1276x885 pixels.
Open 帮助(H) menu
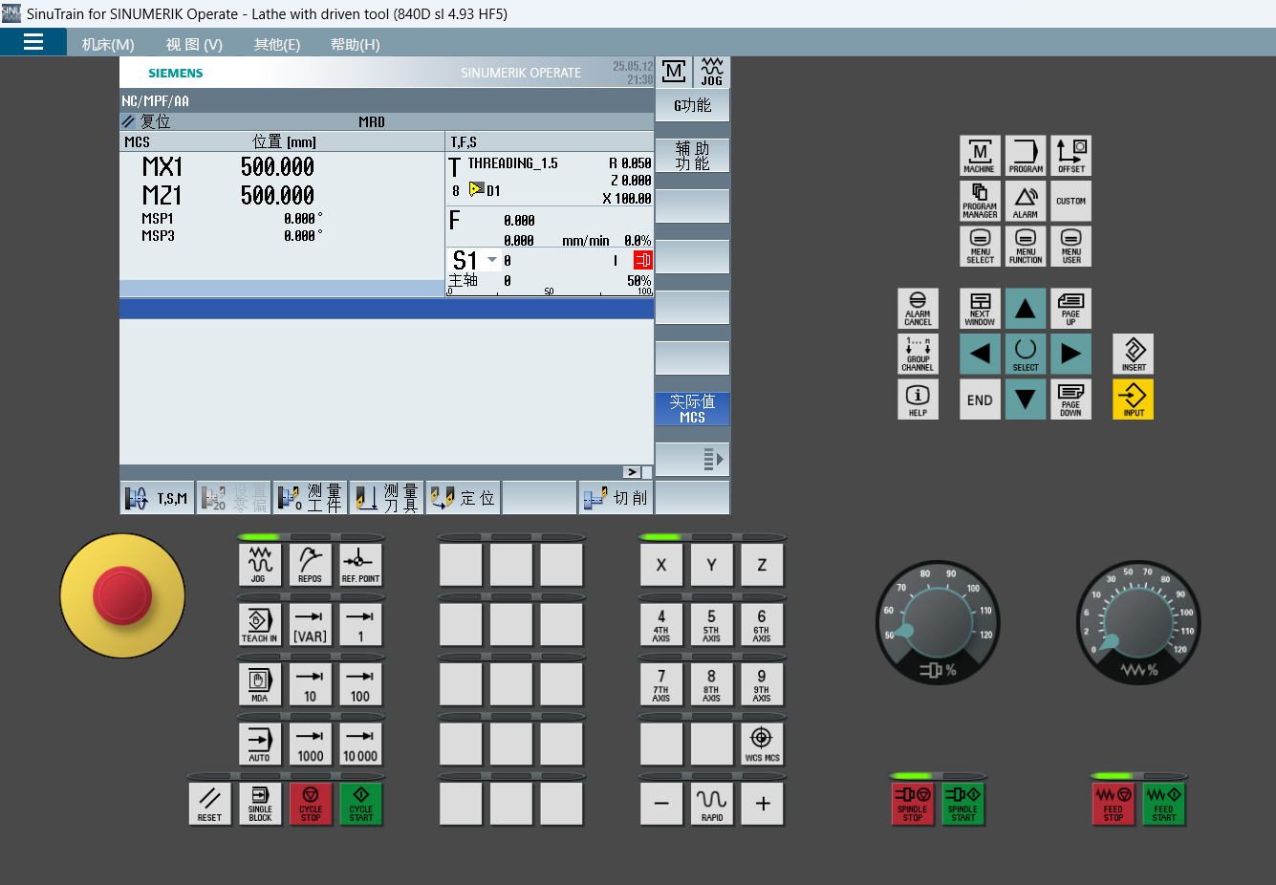pyautogui.click(x=355, y=44)
